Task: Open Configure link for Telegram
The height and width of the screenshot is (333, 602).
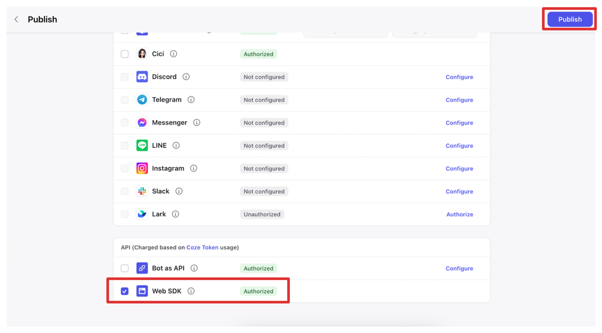Action: [459, 100]
